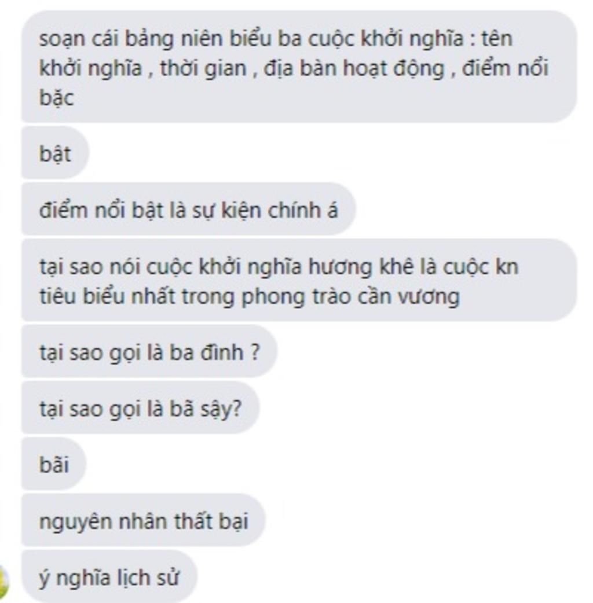Select the message 'nguyên nhân thất bại'

[143, 520]
